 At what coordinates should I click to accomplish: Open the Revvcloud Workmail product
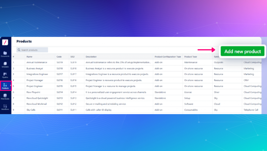[37, 104]
